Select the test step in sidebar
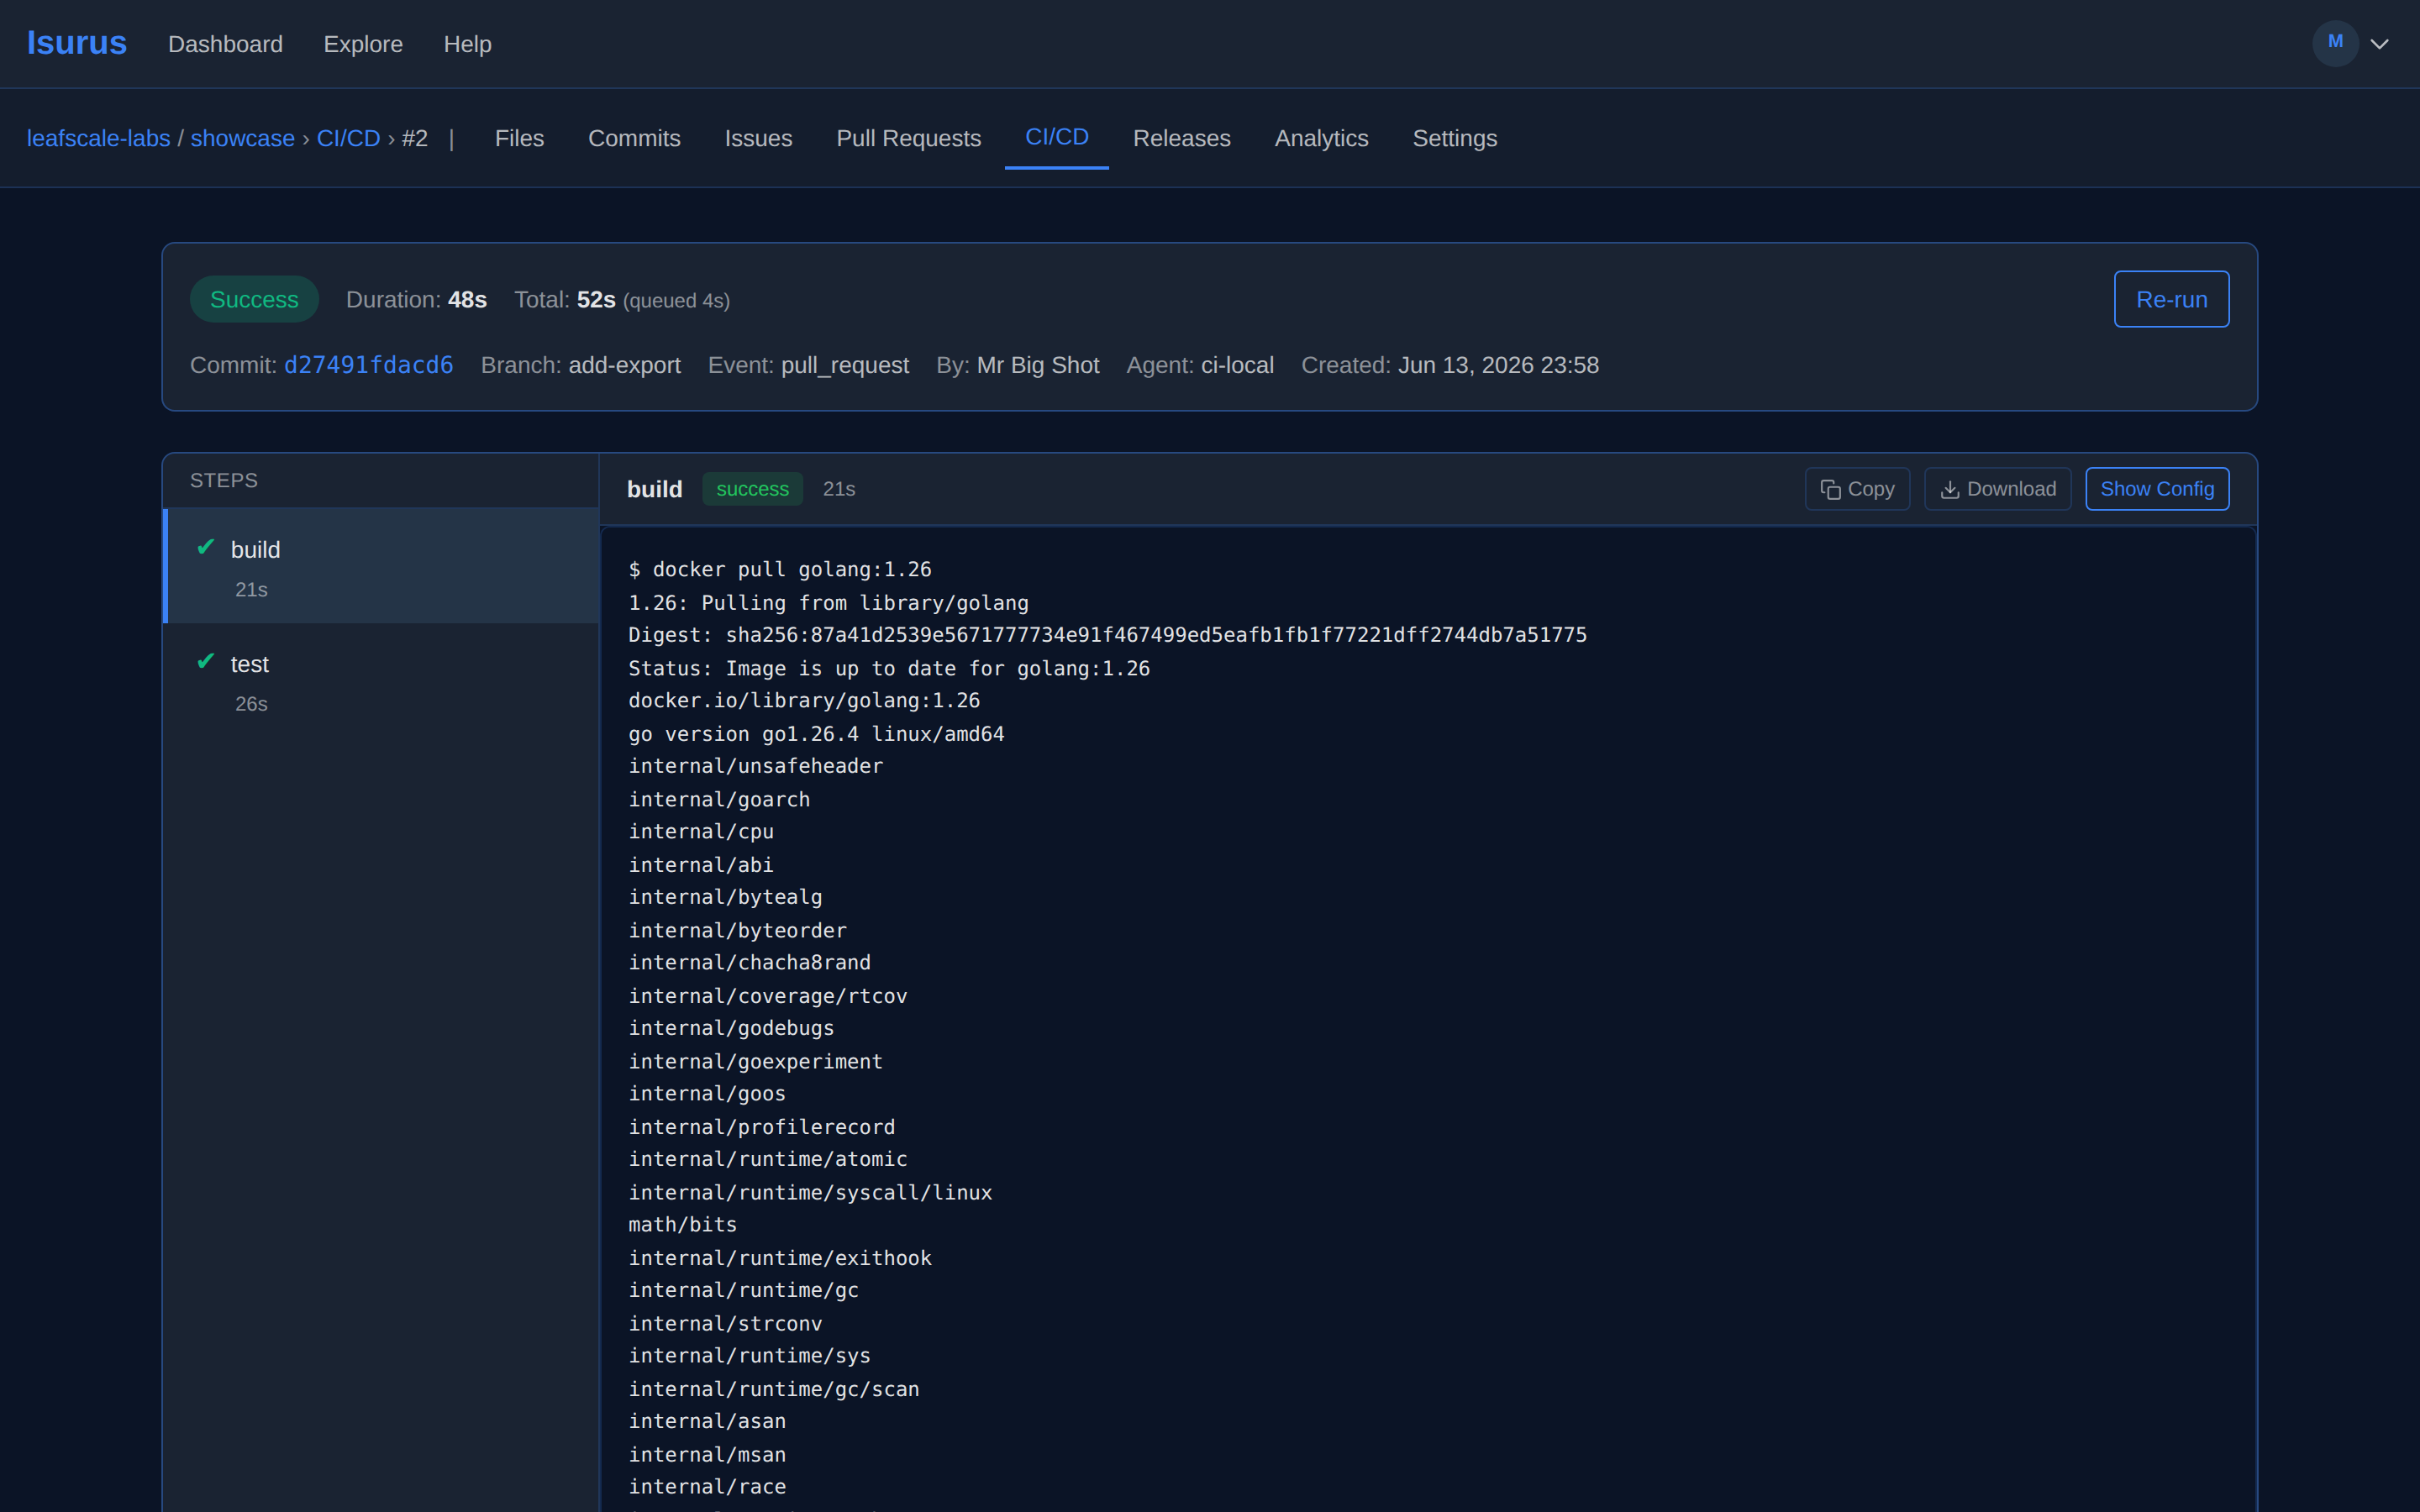 (382, 681)
